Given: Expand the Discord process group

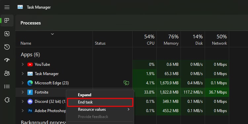Looking at the screenshot, I should click(22, 101).
